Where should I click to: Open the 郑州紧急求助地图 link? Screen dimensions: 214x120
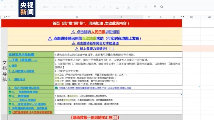coord(21,55)
